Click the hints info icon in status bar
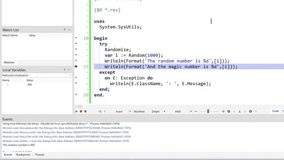284x160 pixels. [250, 112]
